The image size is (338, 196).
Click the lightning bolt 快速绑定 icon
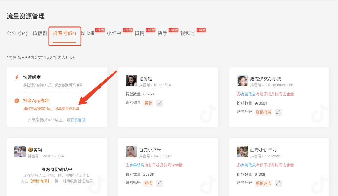[x=17, y=77]
